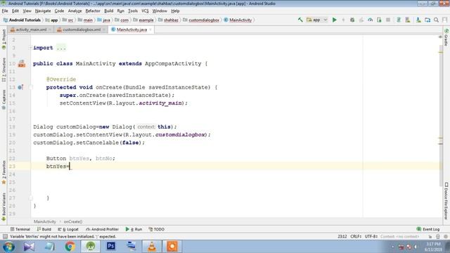This screenshot has height=253, width=450.
Task: Open the AVD Manager icon
Action: [x=408, y=20]
